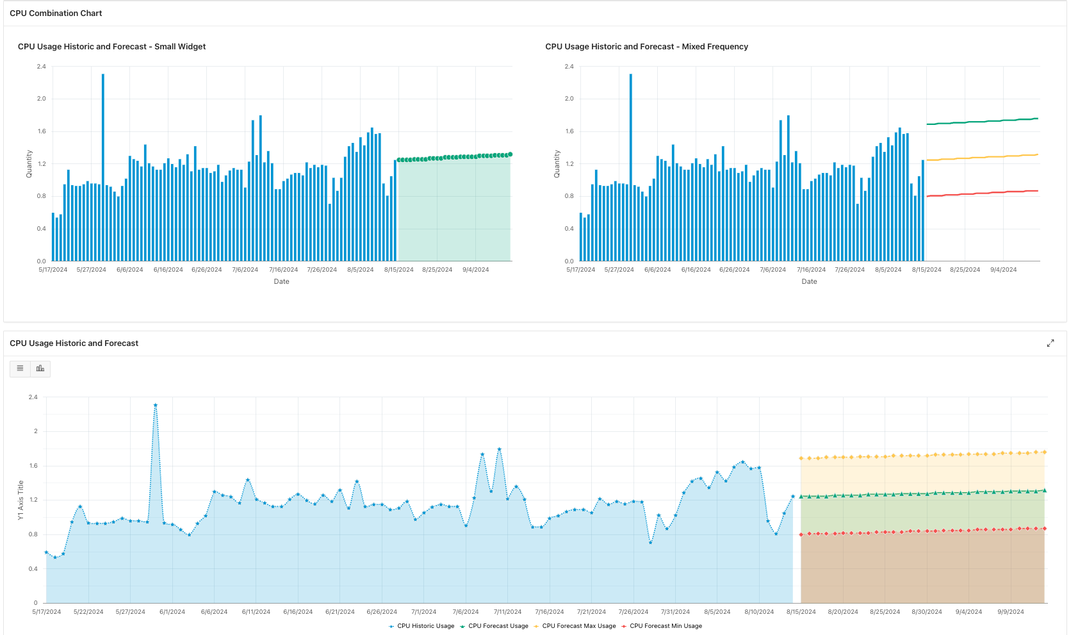
Task: Click the green shaded forecast area in Small Widget
Action: coord(454,211)
